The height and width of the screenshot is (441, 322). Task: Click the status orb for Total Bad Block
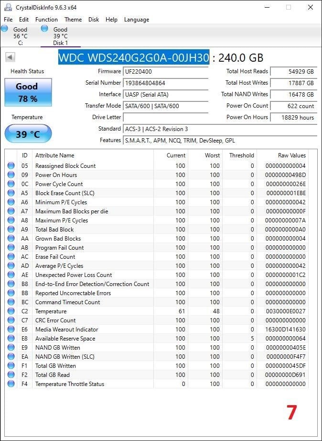(x=11, y=229)
